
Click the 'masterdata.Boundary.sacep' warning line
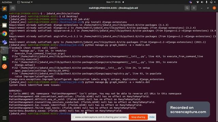pos(66,111)
